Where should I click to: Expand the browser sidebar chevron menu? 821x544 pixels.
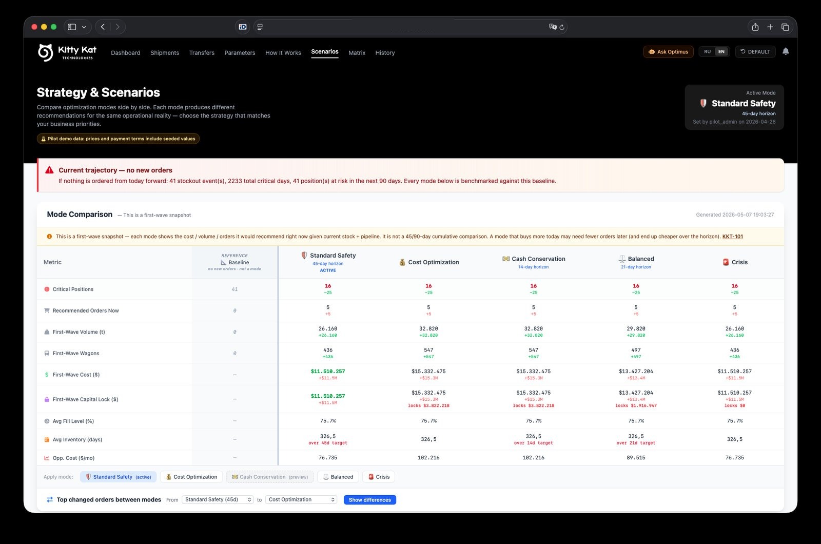[84, 27]
